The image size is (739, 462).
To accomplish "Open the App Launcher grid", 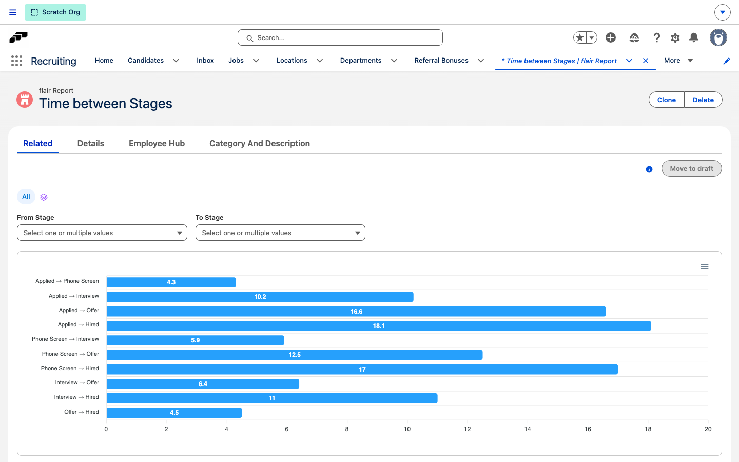I will (16, 61).
